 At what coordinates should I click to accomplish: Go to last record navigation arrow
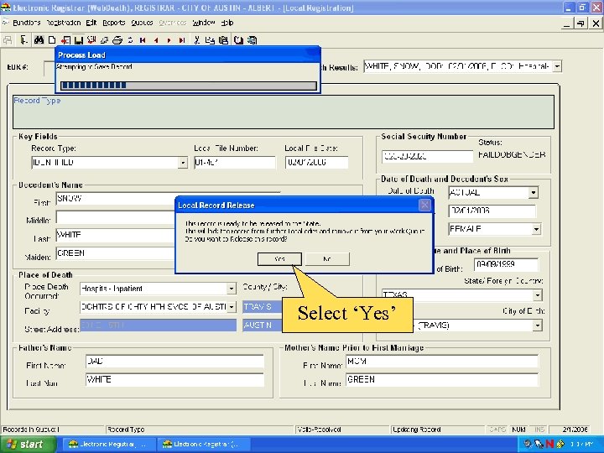182,40
